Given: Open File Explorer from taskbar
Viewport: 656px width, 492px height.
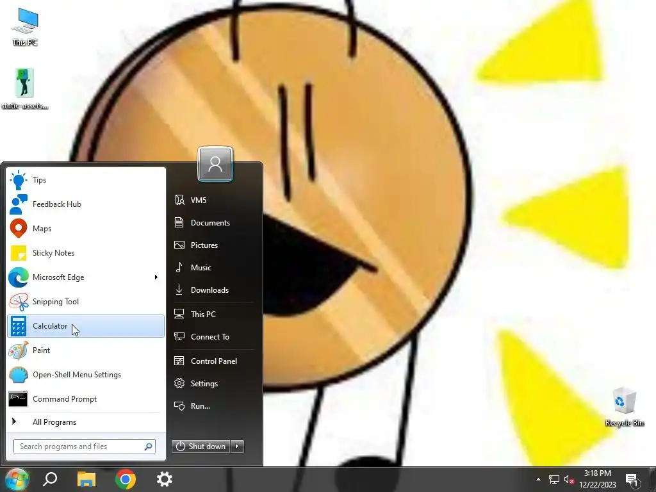Looking at the screenshot, I should (86, 479).
